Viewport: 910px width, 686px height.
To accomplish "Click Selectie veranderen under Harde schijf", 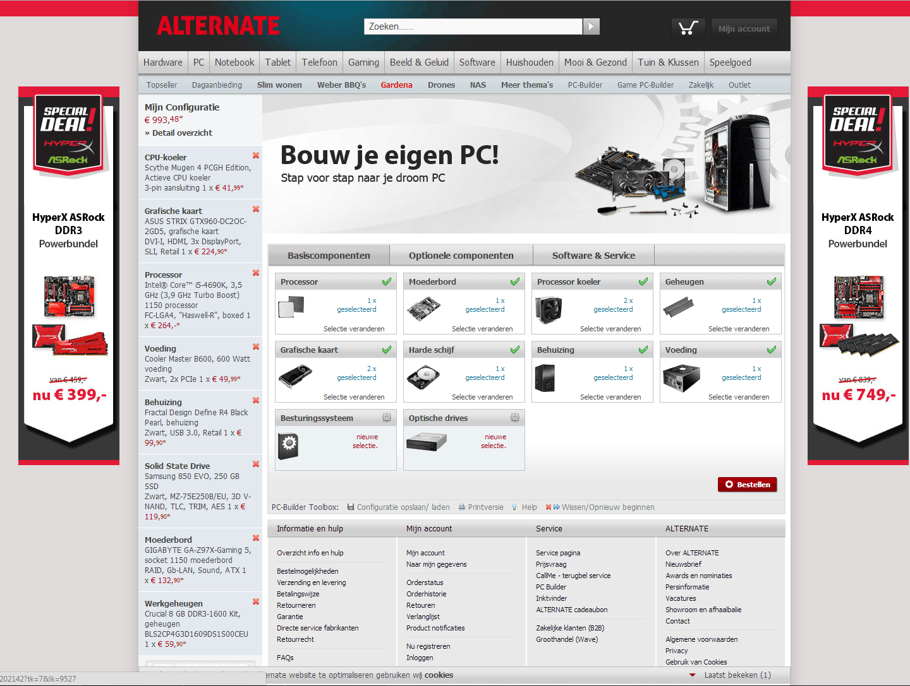I will click(x=482, y=397).
